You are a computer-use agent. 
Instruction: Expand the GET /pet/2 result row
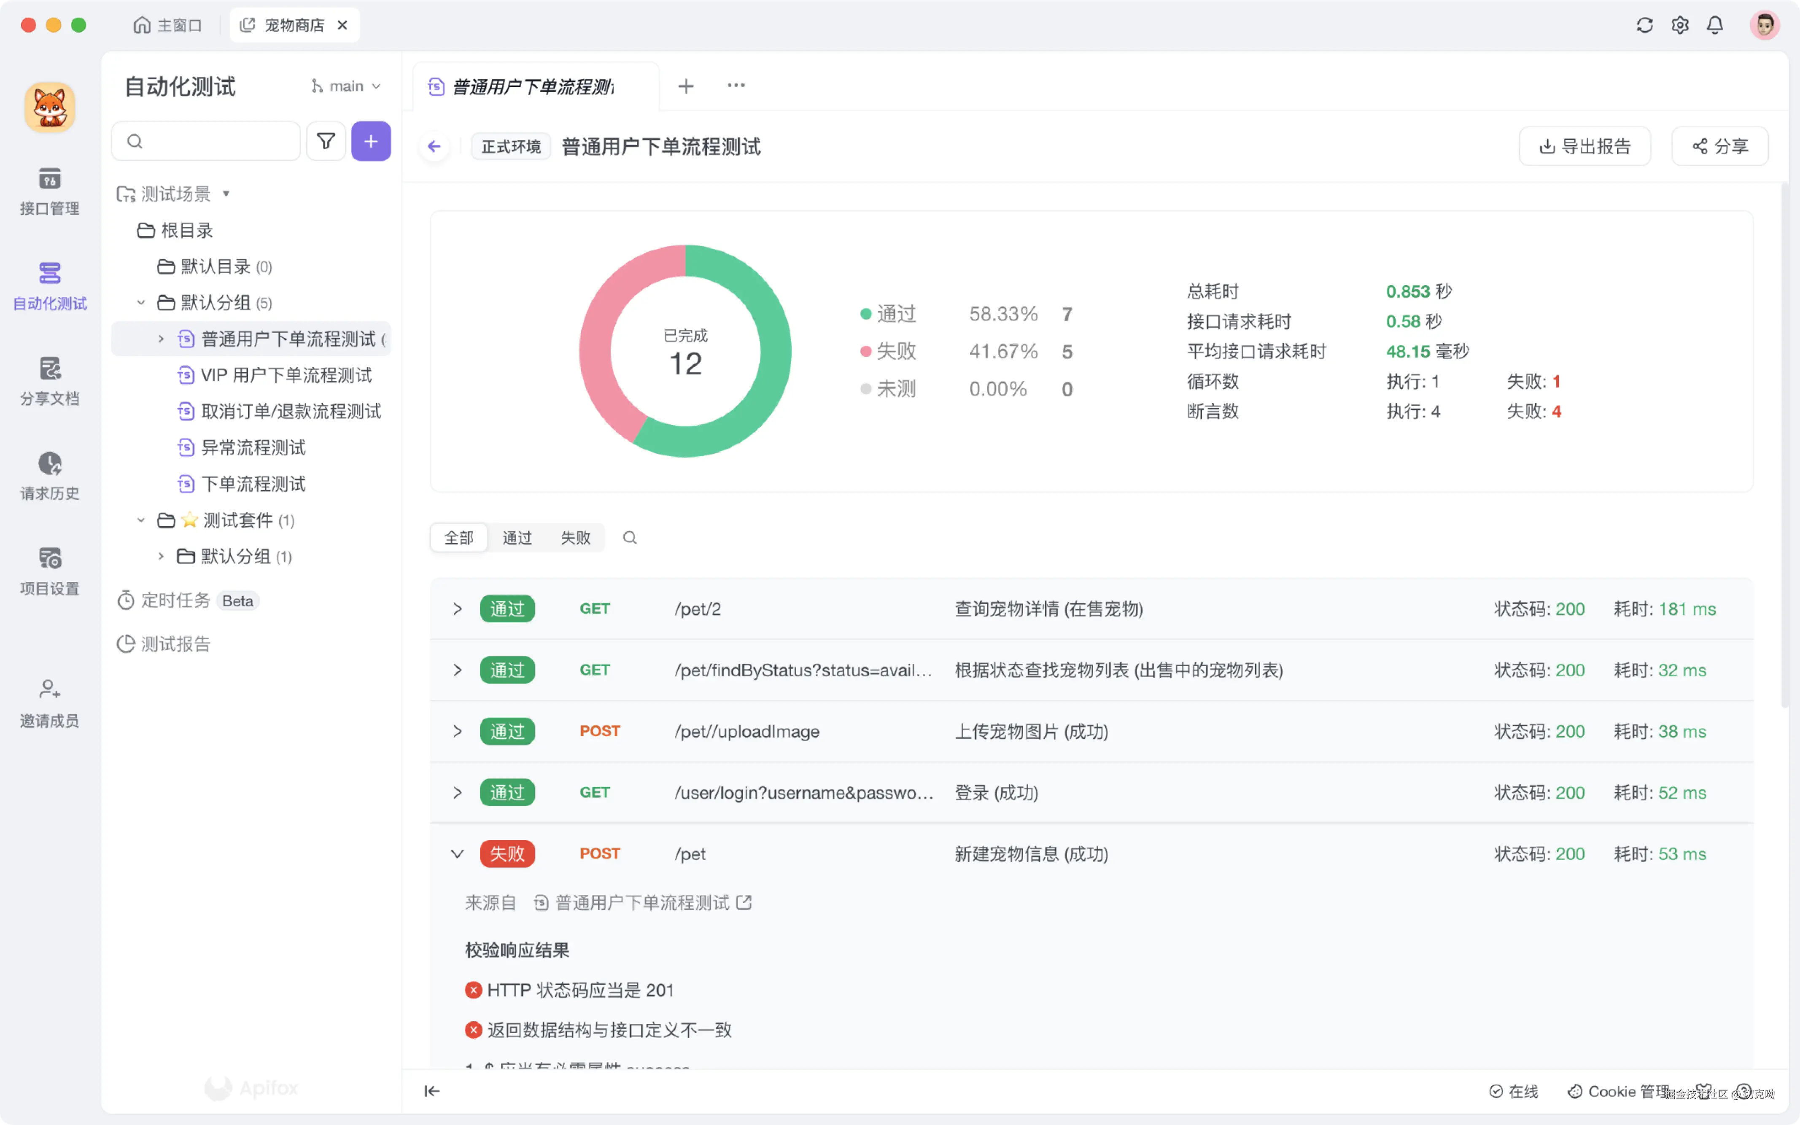tap(457, 608)
